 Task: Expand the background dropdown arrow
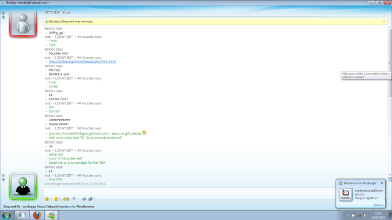coord(94,199)
